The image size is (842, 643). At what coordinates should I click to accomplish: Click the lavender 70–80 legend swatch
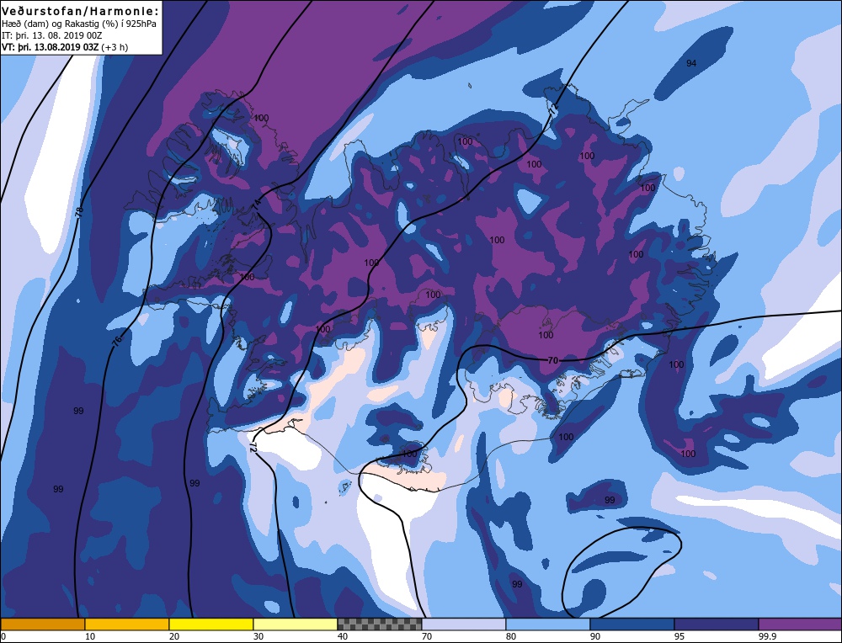click(463, 624)
